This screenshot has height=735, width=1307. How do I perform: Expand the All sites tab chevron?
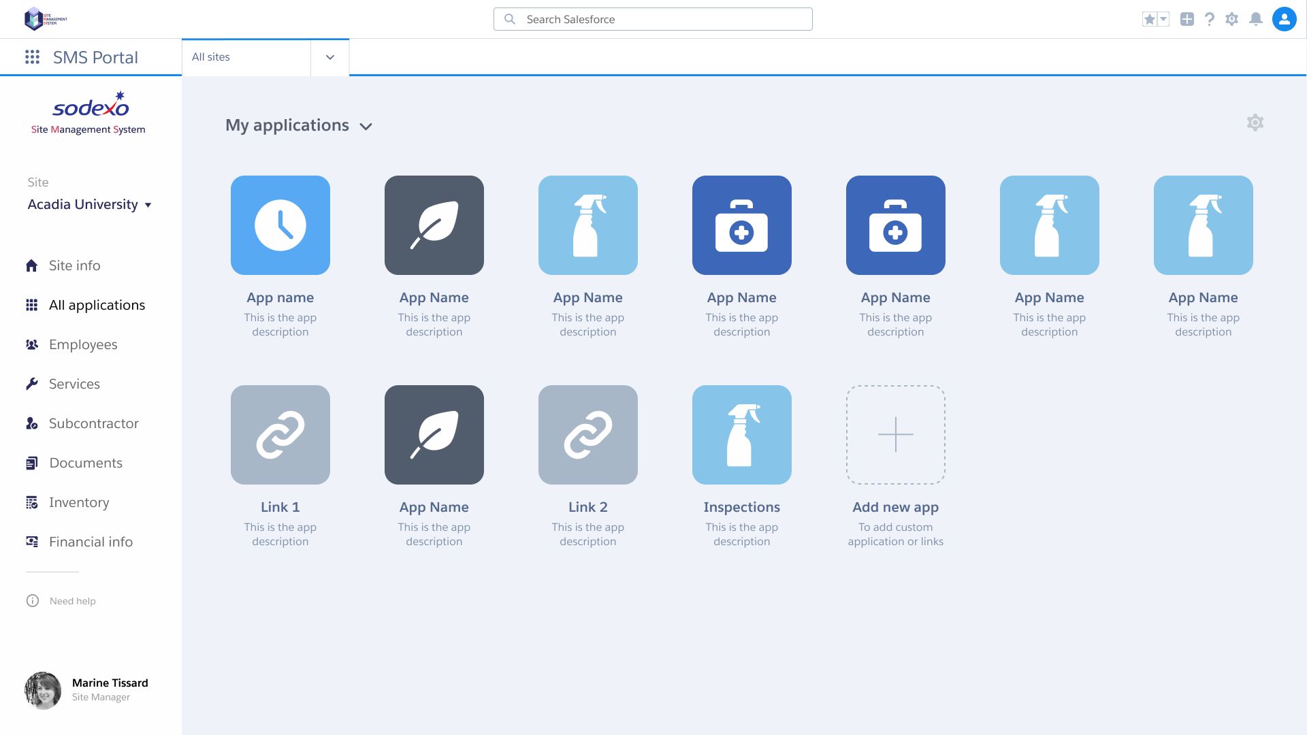coord(330,57)
